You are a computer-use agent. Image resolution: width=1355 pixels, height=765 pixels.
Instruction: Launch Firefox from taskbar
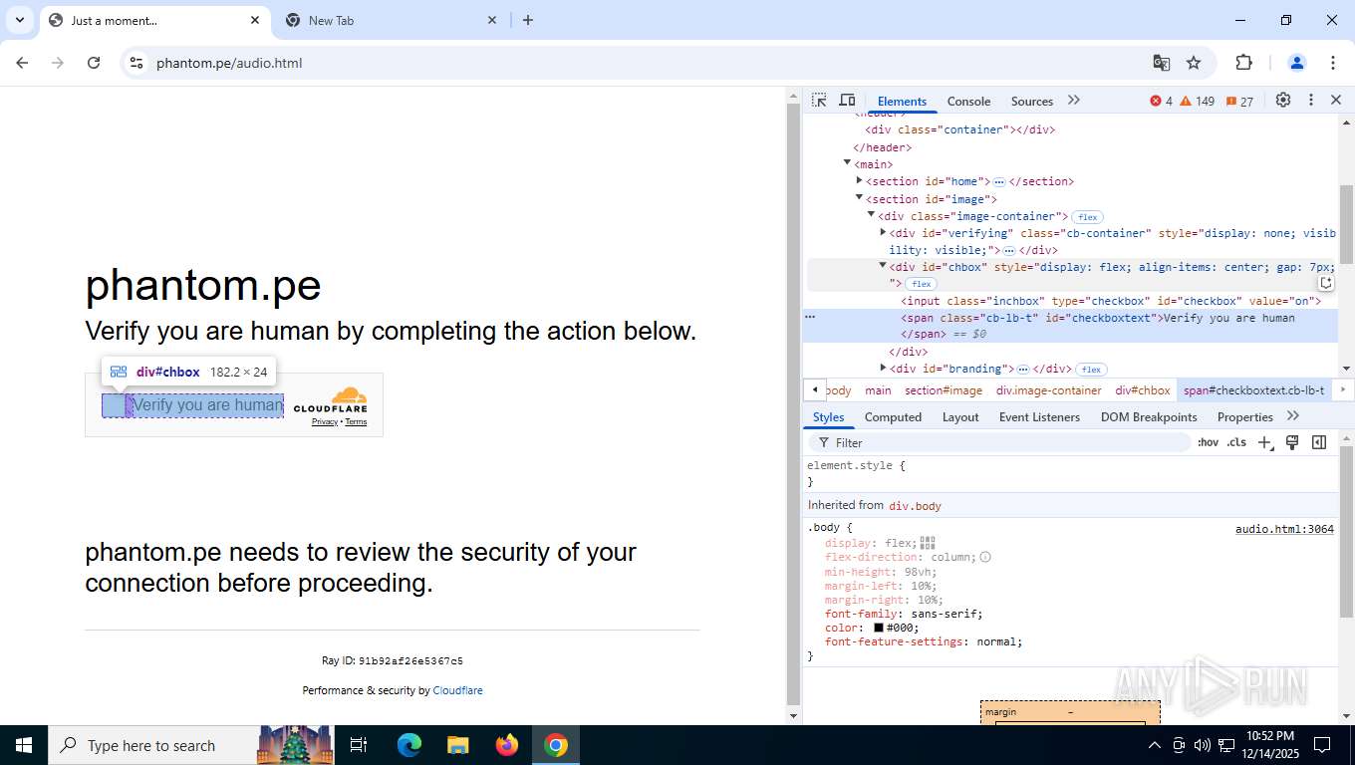(x=507, y=745)
